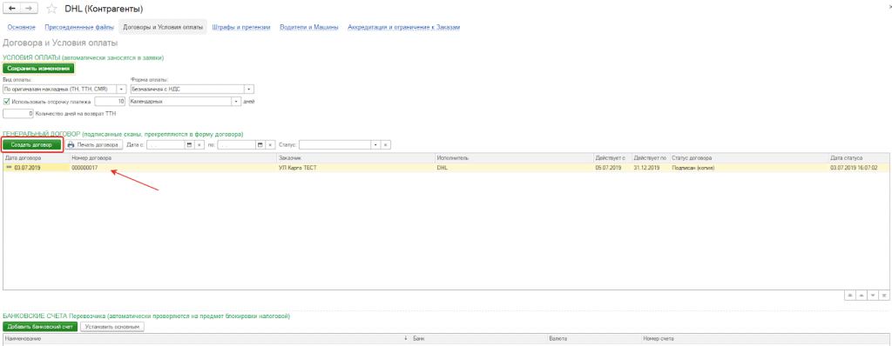The height and width of the screenshot is (346, 892).
Task: Open the 'Водители и Машины' tab
Action: coord(309,27)
